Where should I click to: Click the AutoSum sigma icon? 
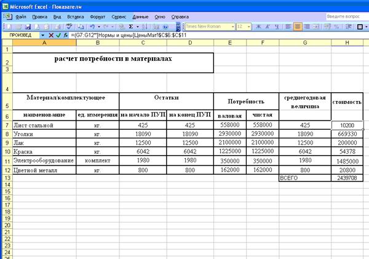tap(131, 26)
